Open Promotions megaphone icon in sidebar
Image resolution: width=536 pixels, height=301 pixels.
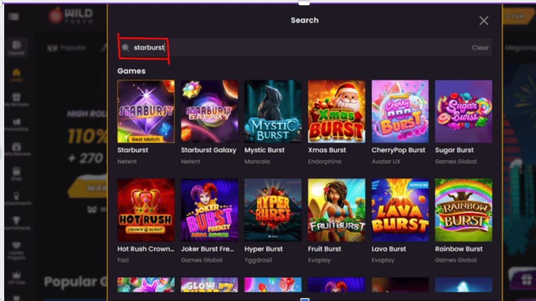[x=16, y=125]
